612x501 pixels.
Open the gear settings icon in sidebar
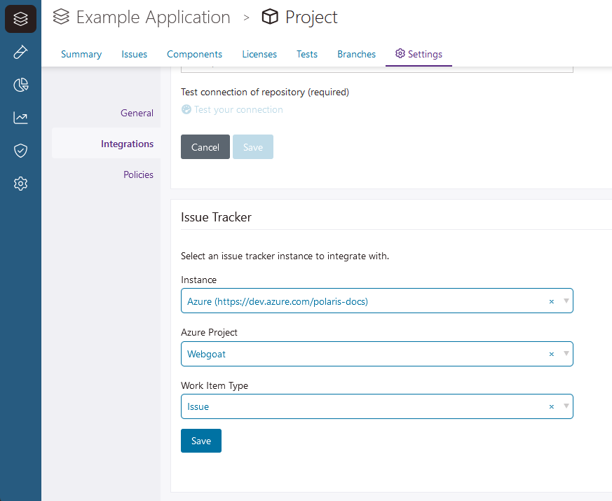[20, 184]
